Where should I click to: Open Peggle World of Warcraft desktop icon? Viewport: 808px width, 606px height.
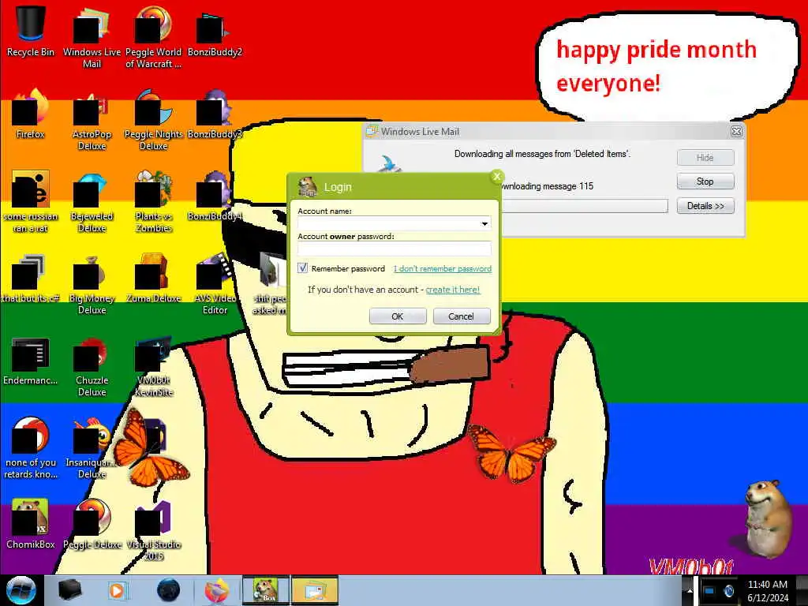pos(153,36)
